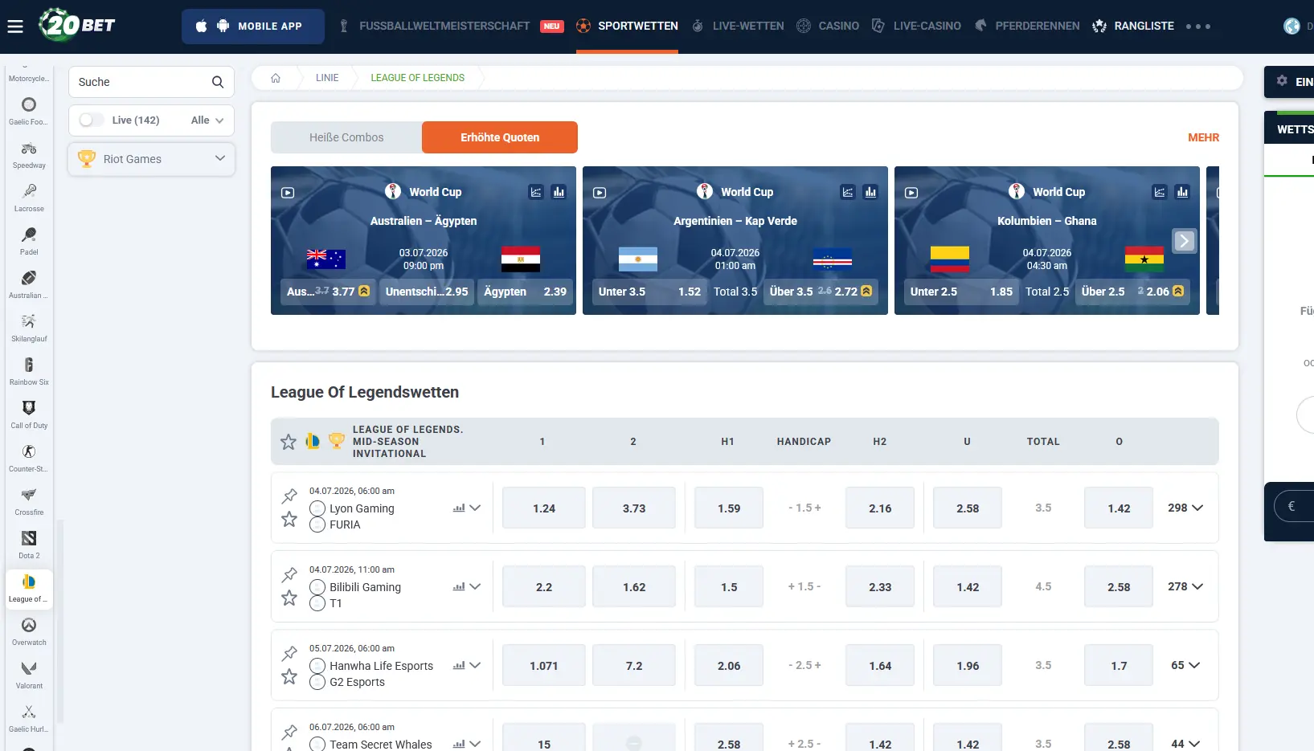Switch to the Erhöhte Quoten tab
Screen dimensions: 1314x751
(x=500, y=137)
